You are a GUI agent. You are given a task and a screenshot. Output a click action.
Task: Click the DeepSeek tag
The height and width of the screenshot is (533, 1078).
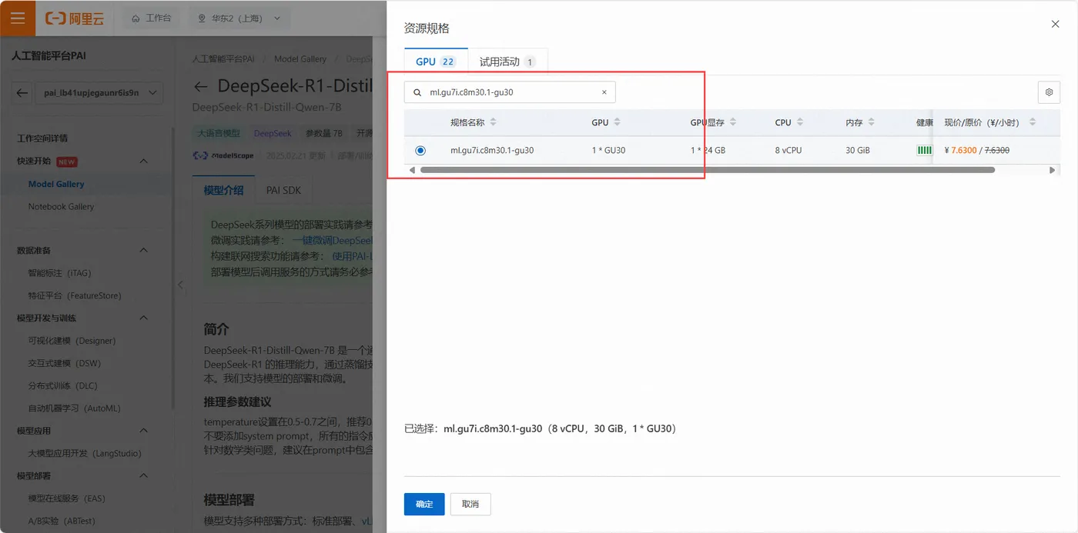pyautogui.click(x=273, y=133)
